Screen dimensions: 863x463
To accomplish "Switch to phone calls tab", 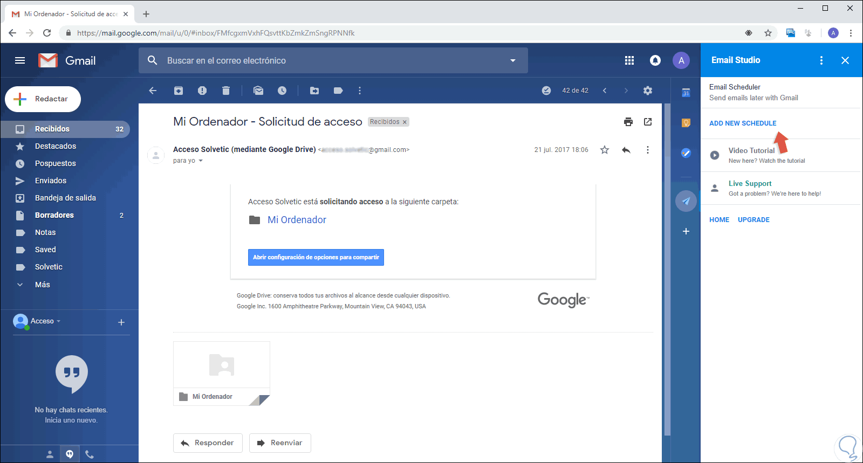I will 90,454.
